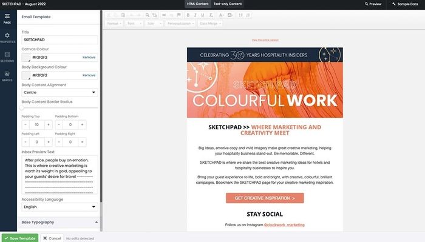
Task: Collapse the Base Typography section
Action: tap(96, 222)
